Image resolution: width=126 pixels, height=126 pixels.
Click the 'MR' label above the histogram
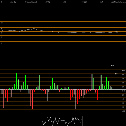tap(112, 66)
